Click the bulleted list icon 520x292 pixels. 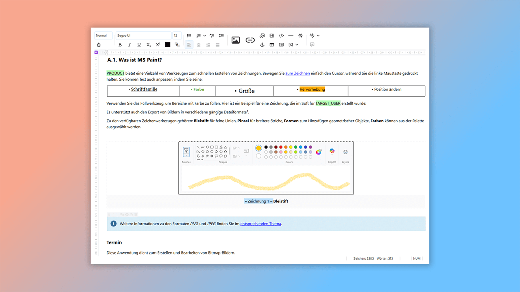pos(189,36)
